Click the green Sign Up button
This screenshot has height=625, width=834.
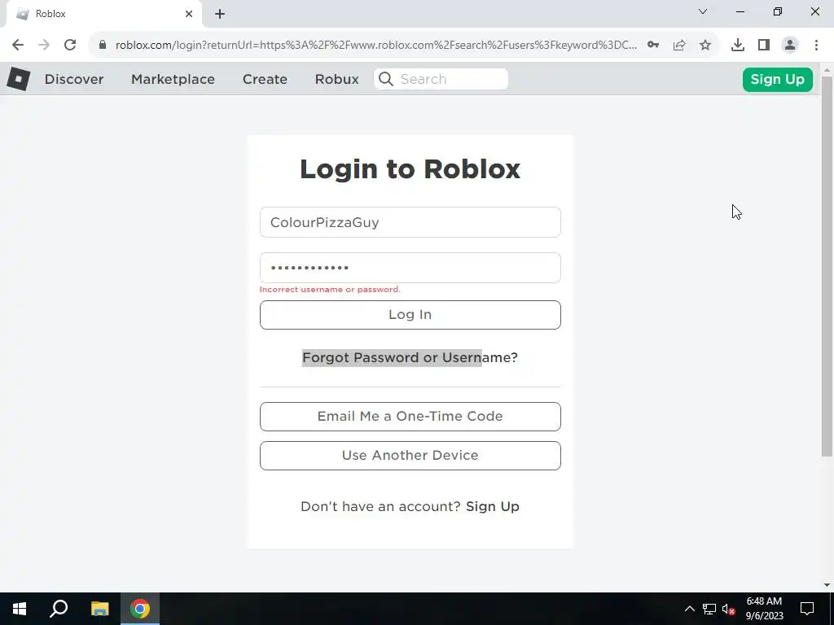tap(777, 79)
